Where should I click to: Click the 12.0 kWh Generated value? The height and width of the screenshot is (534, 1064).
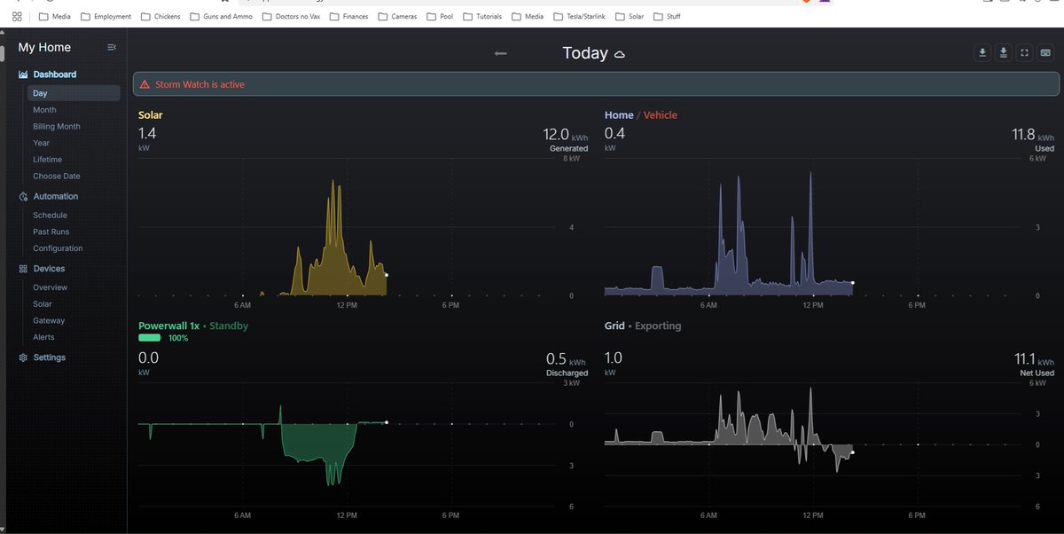[565, 135]
